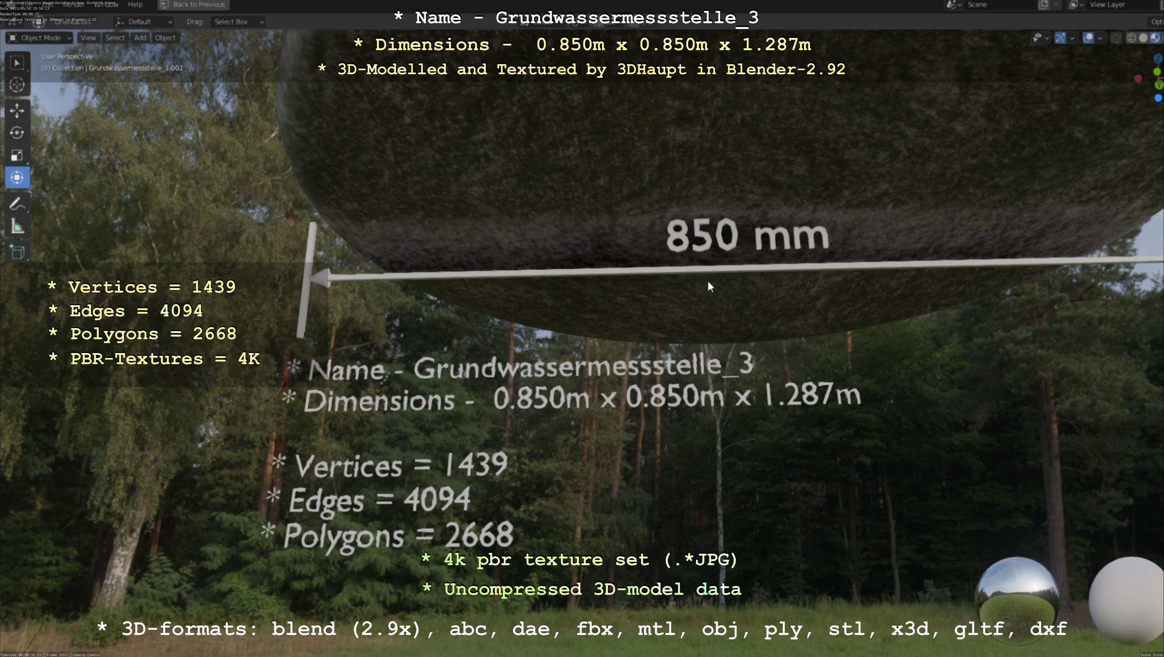
Task: Click the "Camera Camera" status text
Action: [86, 654]
